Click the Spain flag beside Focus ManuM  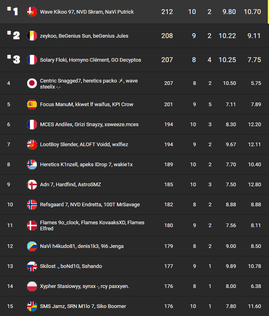32,105
